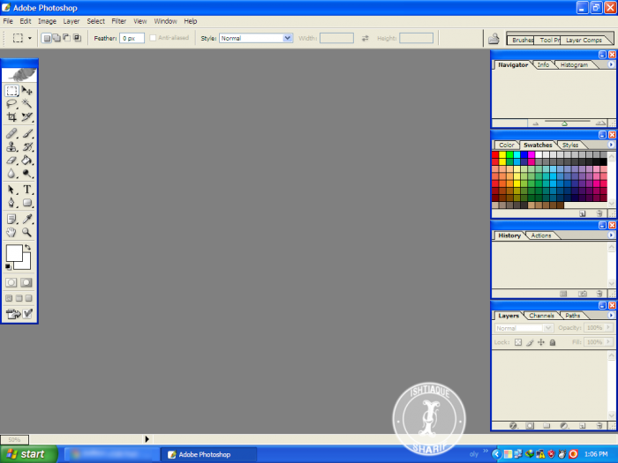Select the Eraser tool
Viewport: 618px width, 463px height.
(11, 161)
